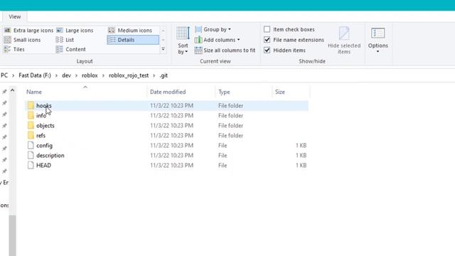
Task: Select the objects folder icon
Action: point(31,125)
